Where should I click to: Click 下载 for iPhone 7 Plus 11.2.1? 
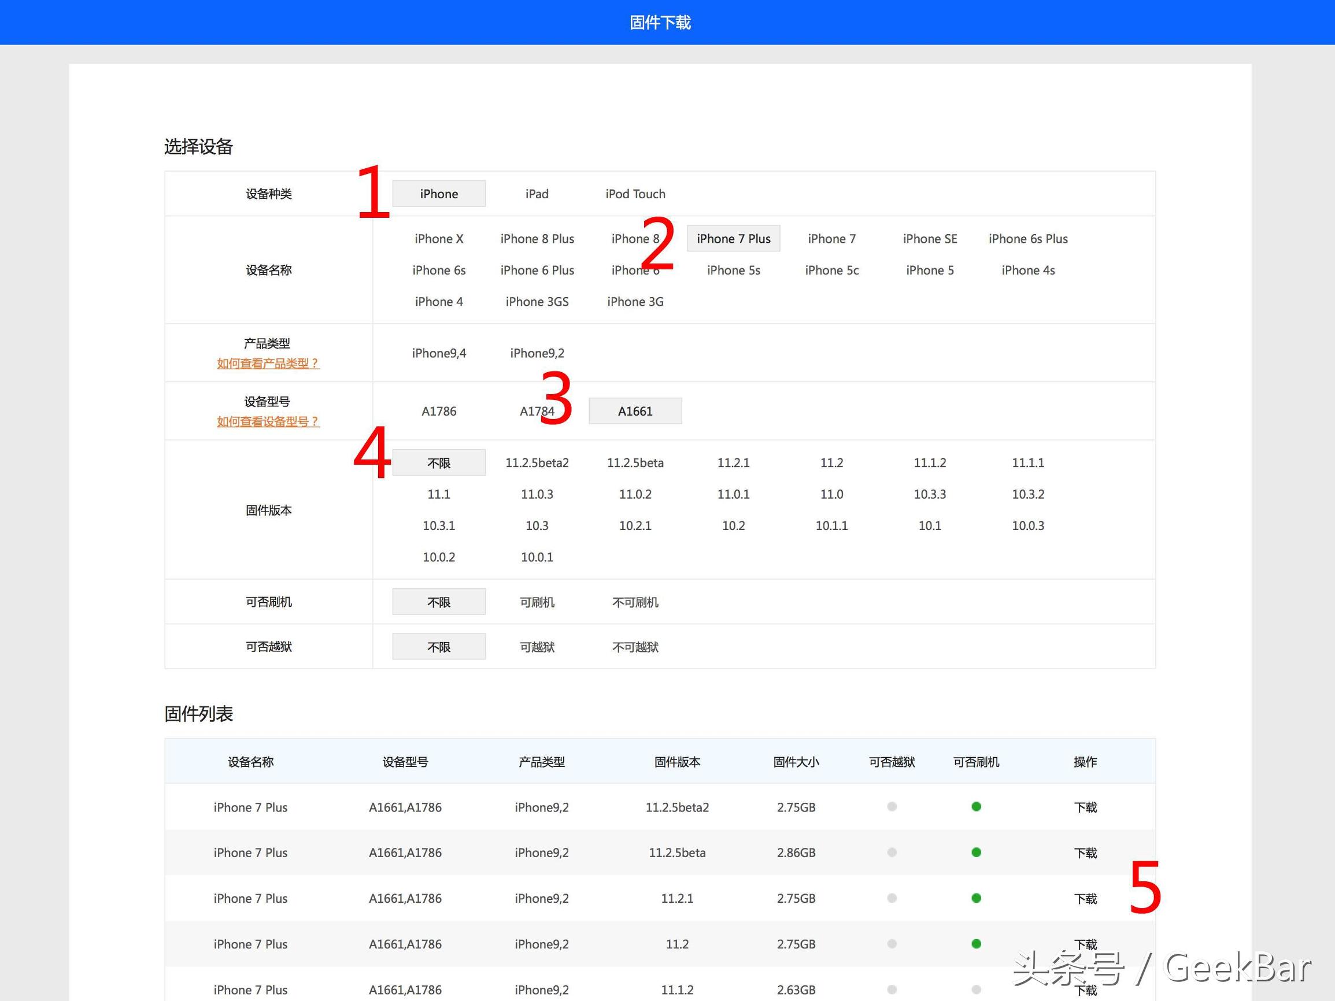1099,898
